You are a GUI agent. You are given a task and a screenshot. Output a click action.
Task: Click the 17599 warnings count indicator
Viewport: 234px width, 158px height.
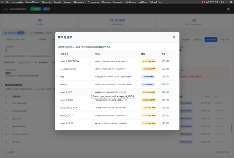210,2
